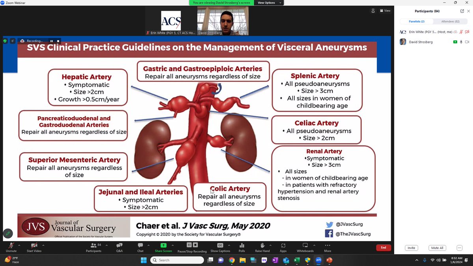473x266 pixels.
Task: Open Outlook from the taskbar
Action: pyautogui.click(x=286, y=260)
